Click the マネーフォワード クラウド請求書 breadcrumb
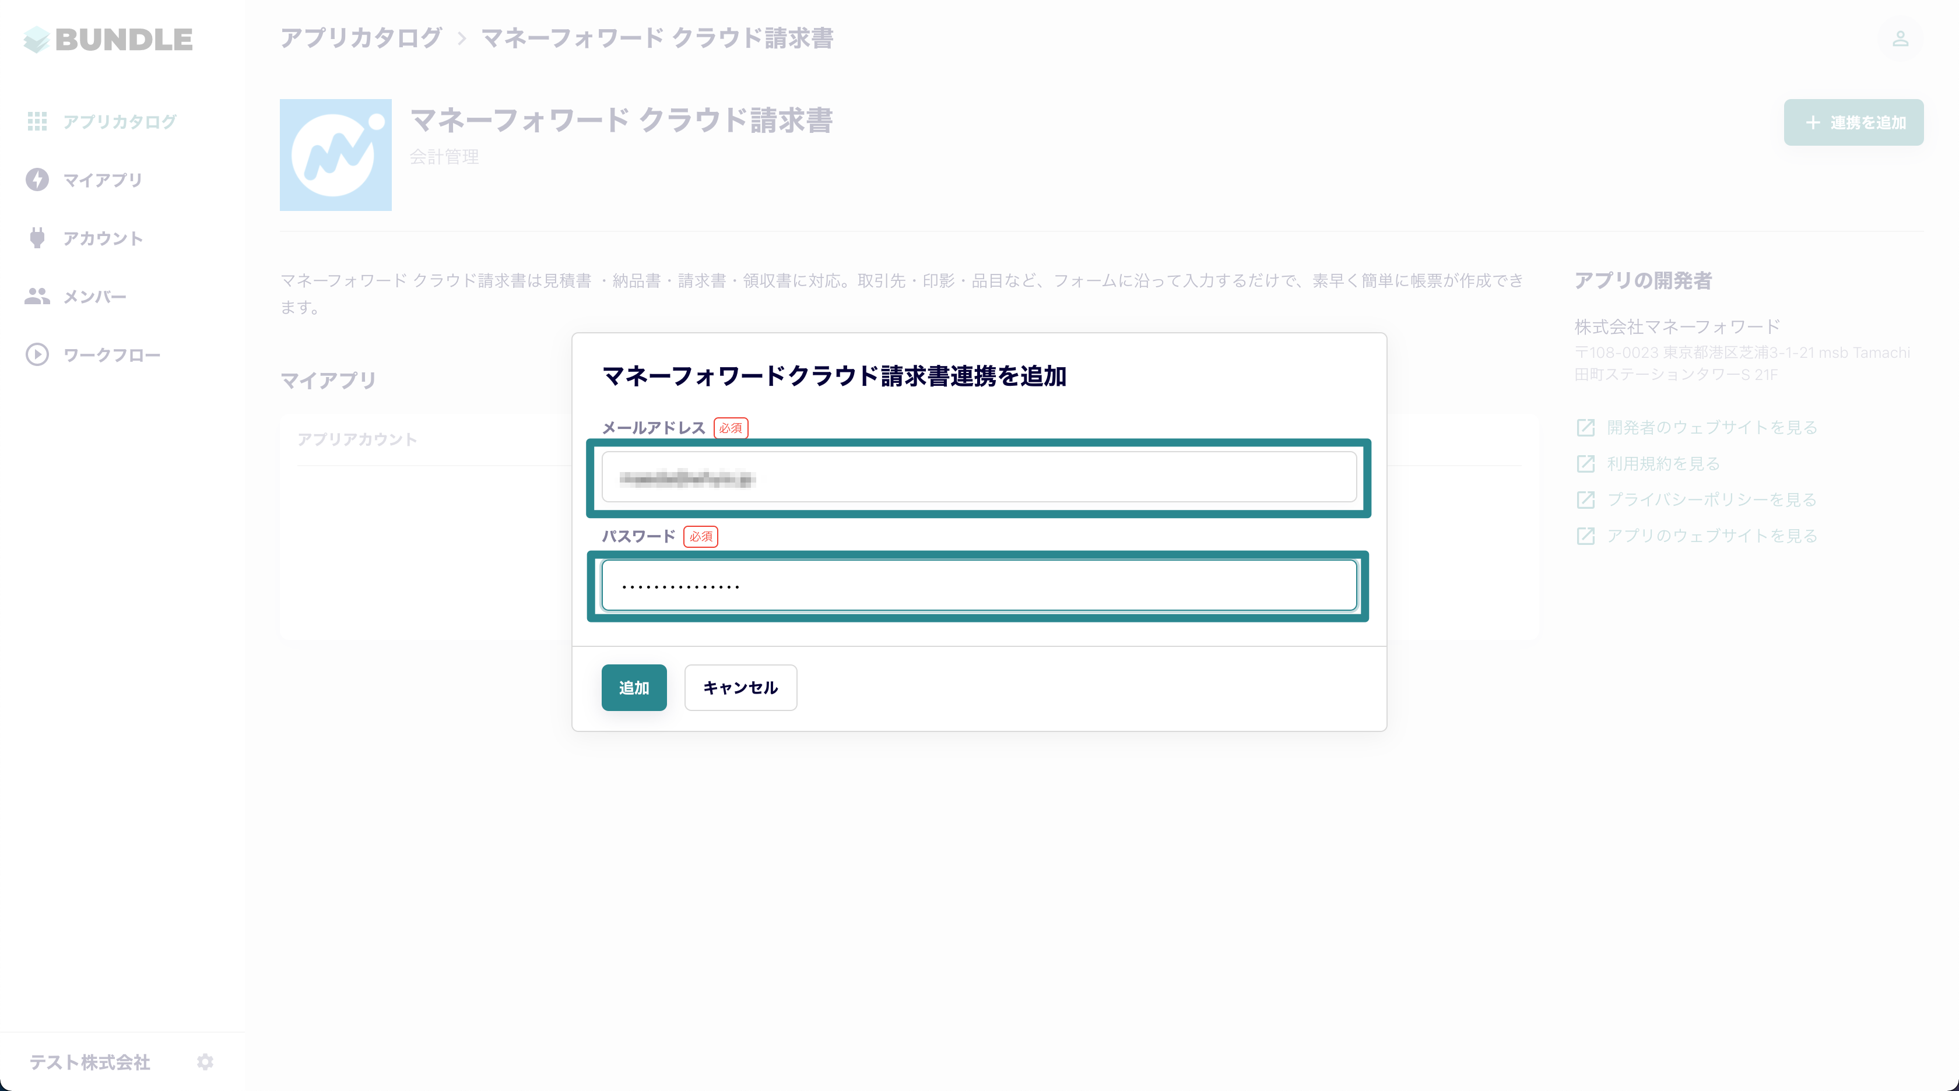This screenshot has height=1091, width=1959. point(657,38)
